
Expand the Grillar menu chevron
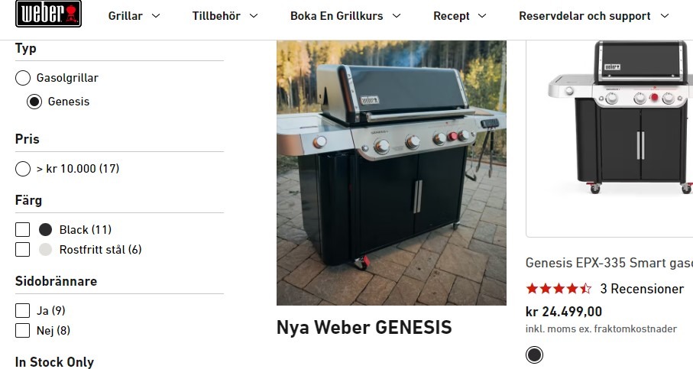(156, 16)
